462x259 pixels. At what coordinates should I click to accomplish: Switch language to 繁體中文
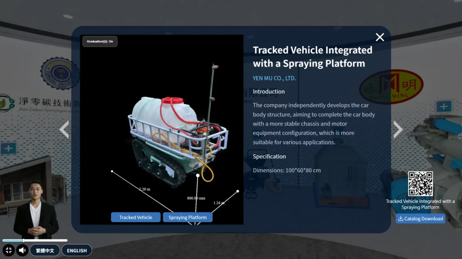pyautogui.click(x=45, y=250)
